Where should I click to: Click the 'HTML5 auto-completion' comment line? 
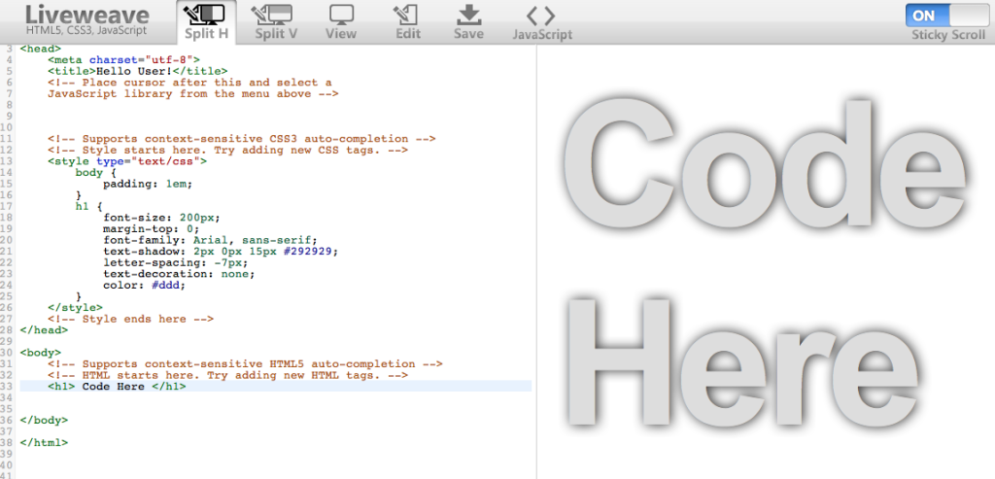(x=245, y=364)
